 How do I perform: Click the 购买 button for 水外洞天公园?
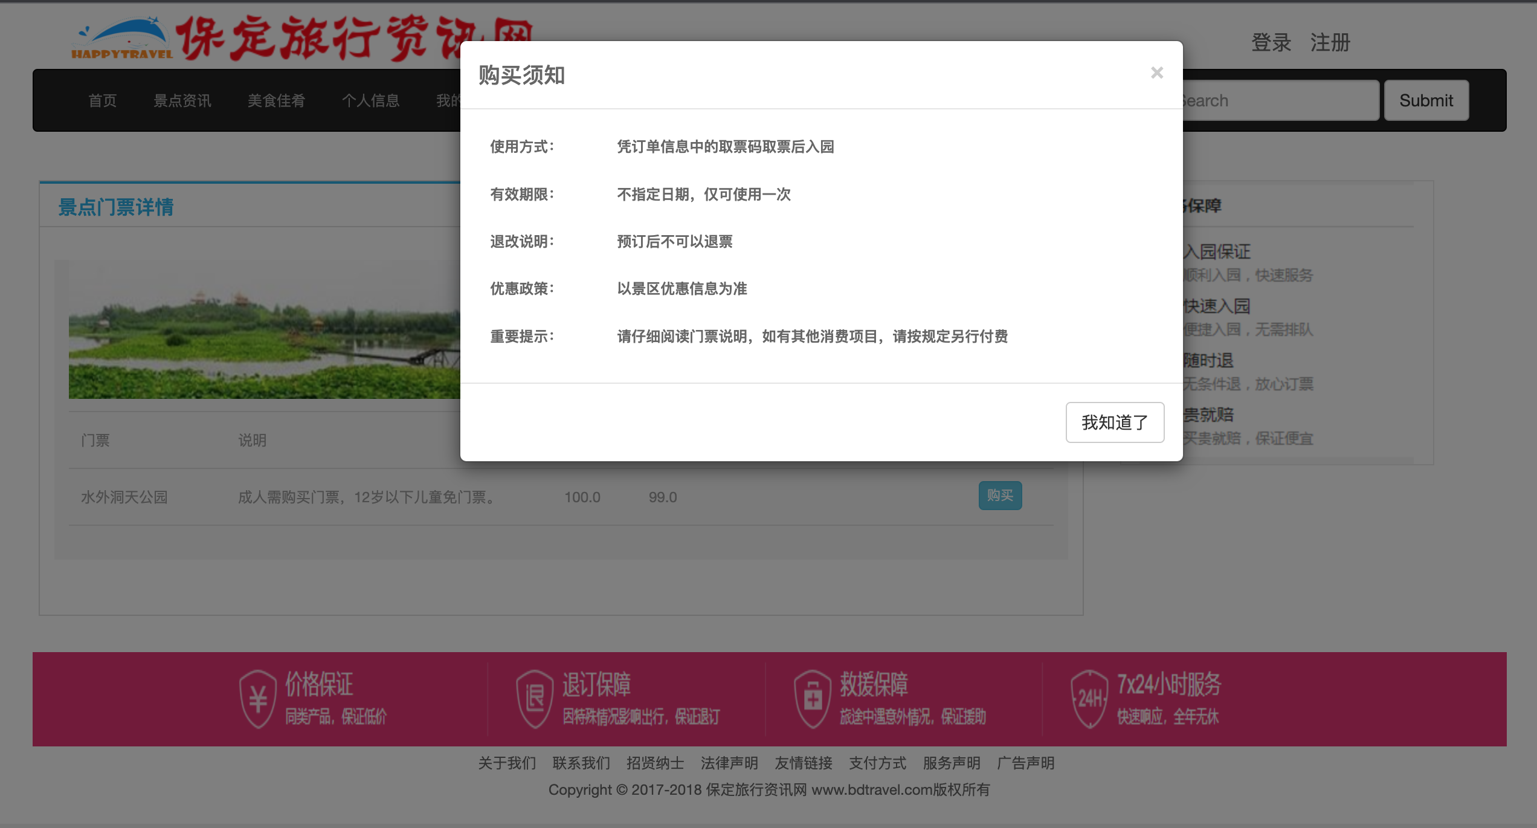[1000, 496]
